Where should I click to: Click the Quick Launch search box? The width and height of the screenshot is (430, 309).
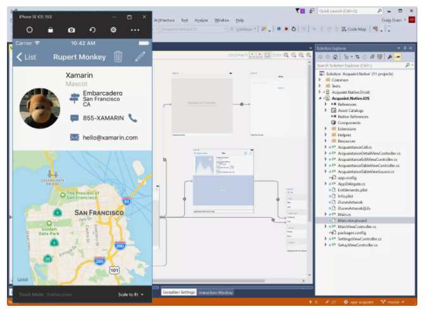point(347,11)
